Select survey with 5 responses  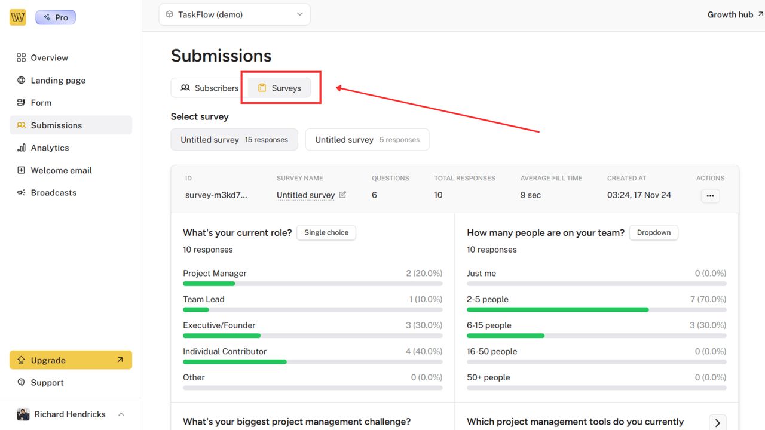367,140
